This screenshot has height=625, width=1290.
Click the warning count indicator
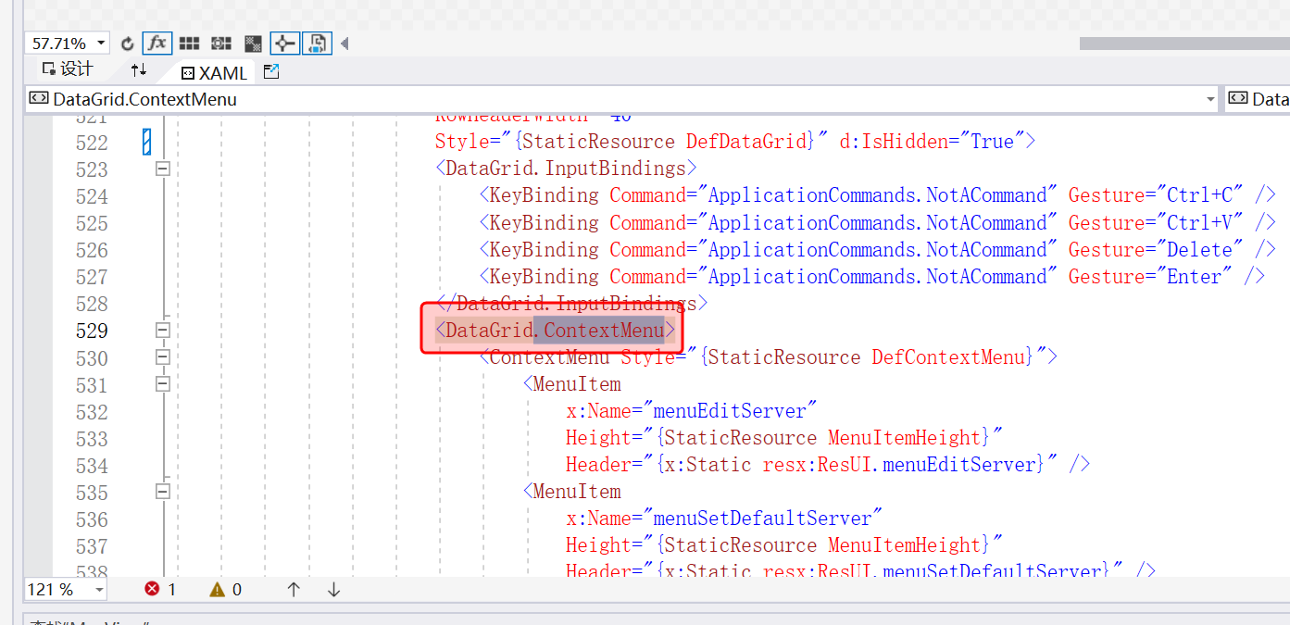226,589
